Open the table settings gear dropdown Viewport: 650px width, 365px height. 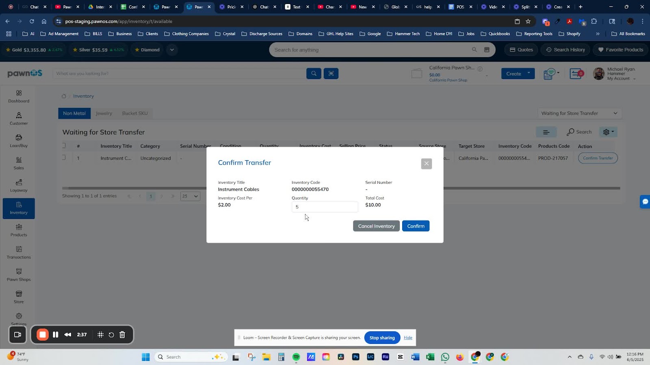(x=608, y=132)
